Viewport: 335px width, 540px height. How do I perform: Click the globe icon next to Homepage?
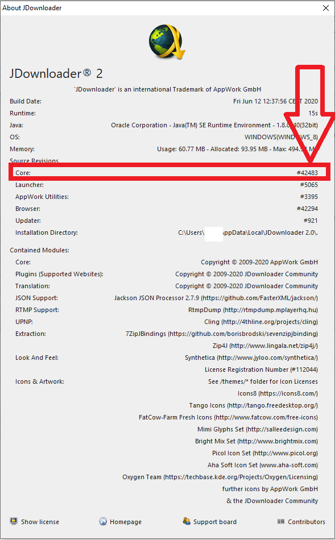[x=103, y=521]
